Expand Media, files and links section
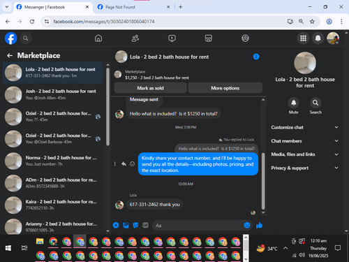Image resolution: width=349 pixels, height=262 pixels. click(305, 154)
